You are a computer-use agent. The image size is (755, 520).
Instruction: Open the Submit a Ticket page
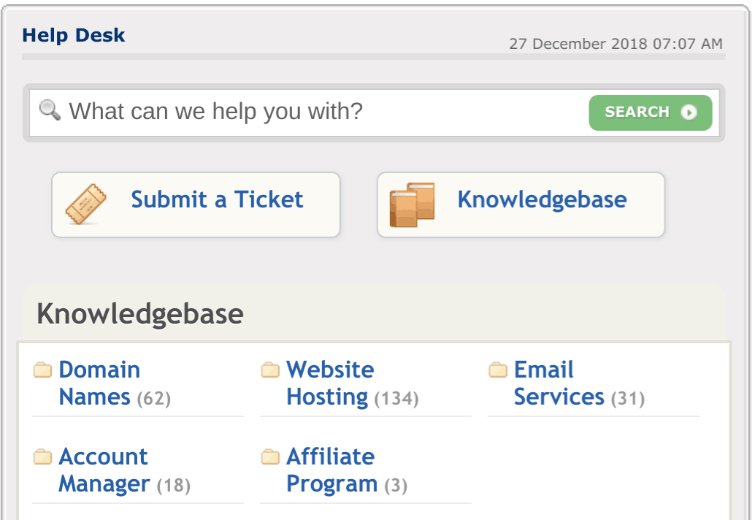196,204
